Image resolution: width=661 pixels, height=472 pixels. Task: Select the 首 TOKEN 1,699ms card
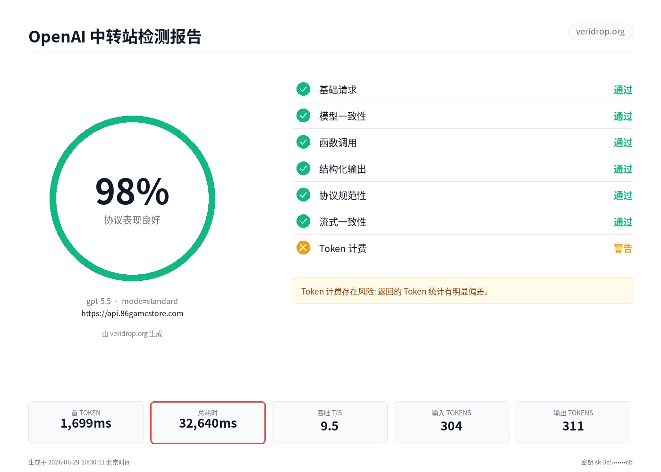(x=86, y=422)
